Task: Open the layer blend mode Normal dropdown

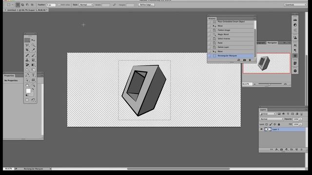Action: pyautogui.click(x=272, y=119)
